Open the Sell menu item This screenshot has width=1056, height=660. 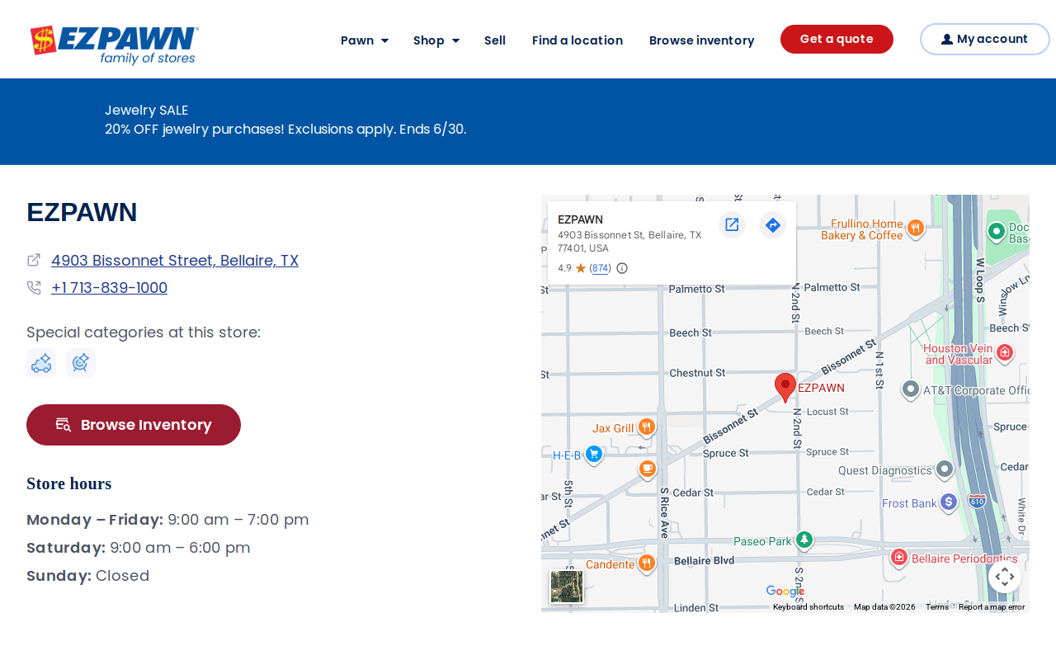(x=495, y=40)
